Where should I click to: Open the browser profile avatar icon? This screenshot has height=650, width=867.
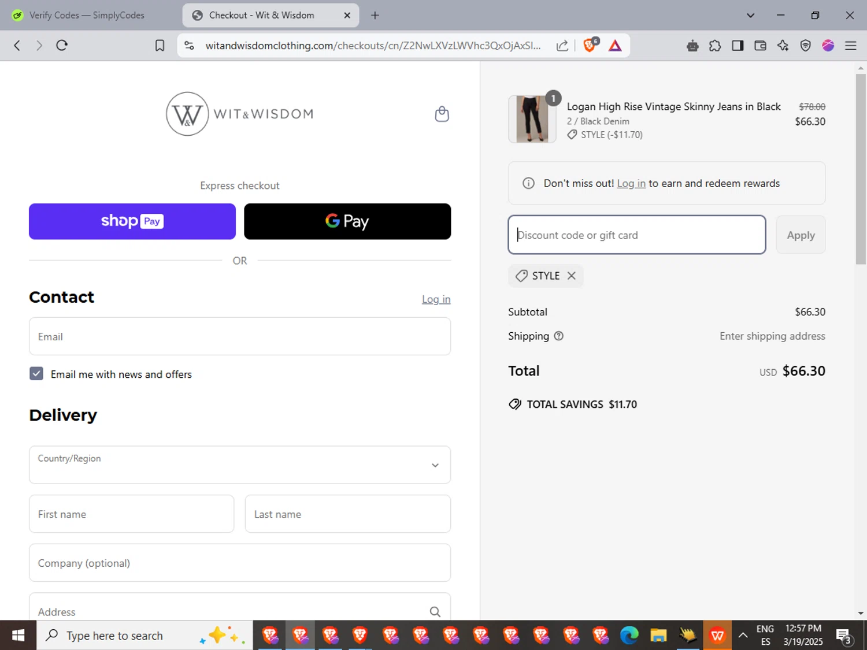pyautogui.click(x=828, y=46)
